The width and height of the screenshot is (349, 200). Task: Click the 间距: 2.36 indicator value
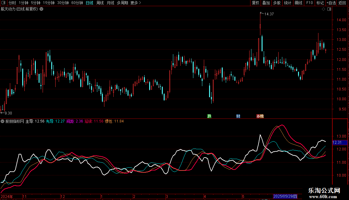[75, 121]
